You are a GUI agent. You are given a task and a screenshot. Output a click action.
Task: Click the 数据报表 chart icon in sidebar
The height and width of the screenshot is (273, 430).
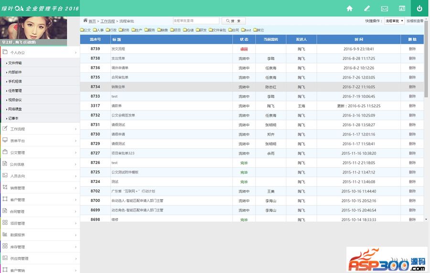pos(5,234)
